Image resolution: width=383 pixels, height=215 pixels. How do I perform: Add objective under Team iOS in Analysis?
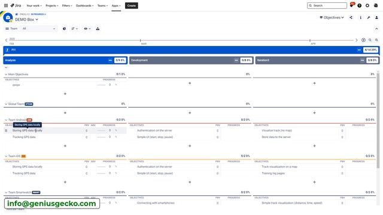[x=65, y=182]
